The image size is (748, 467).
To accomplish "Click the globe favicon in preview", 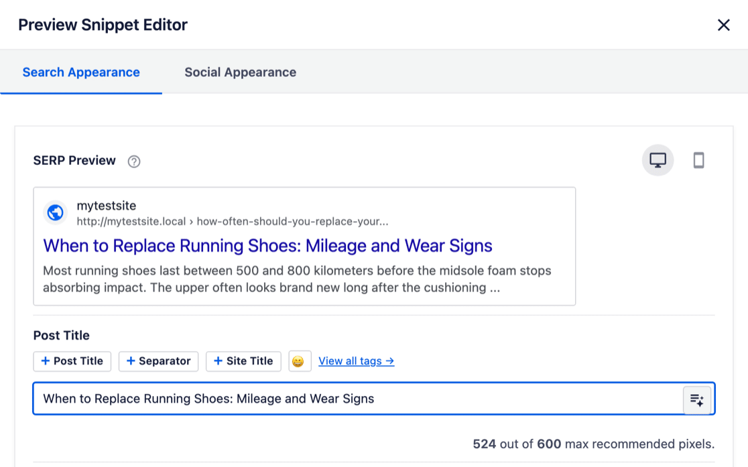I will [x=56, y=212].
